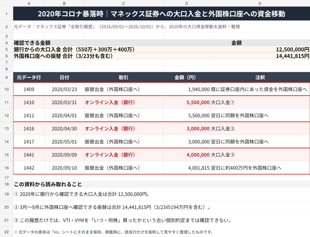Viewport: 310px width, 237px height.
Task: Click the '大口入金③' note cell
Action: tap(260, 155)
